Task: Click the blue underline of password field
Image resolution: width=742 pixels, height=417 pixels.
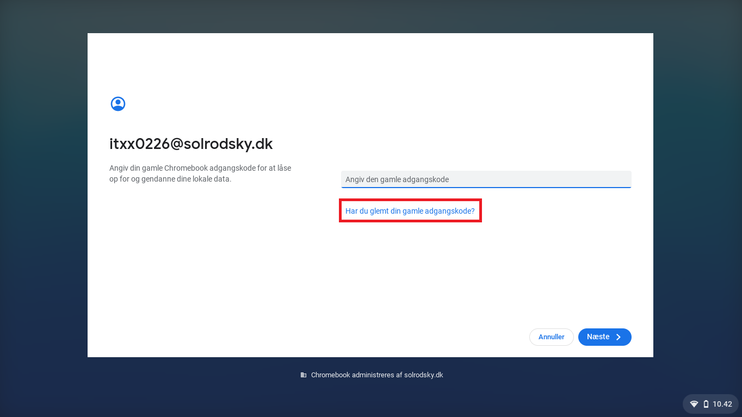Action: click(486, 188)
